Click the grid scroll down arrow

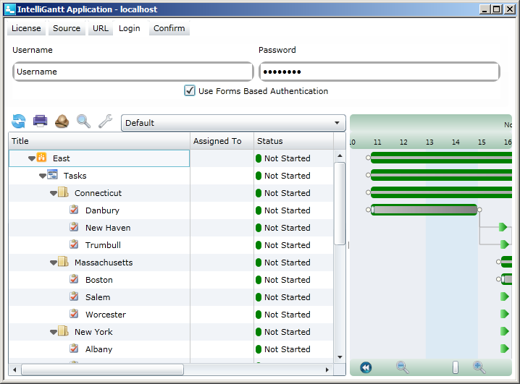click(340, 357)
